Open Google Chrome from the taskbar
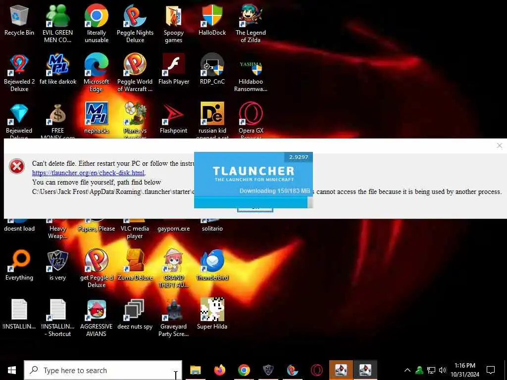 244,370
